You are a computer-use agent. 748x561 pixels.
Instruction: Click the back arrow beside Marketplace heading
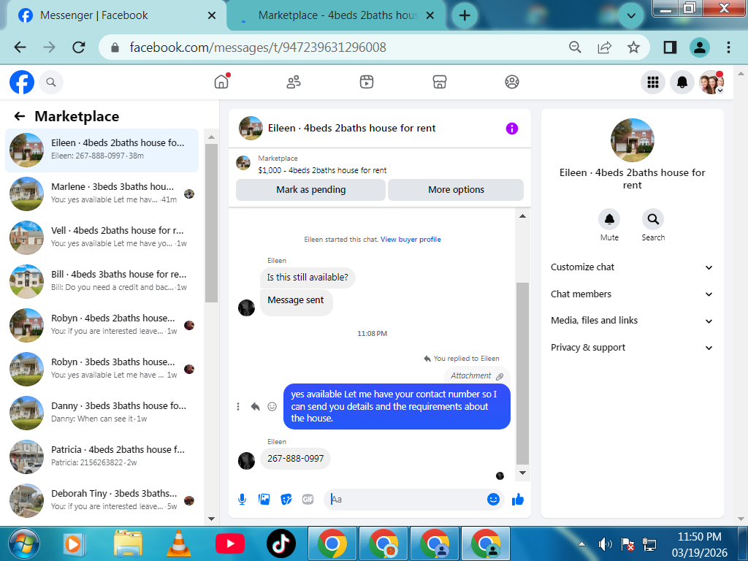pos(20,116)
